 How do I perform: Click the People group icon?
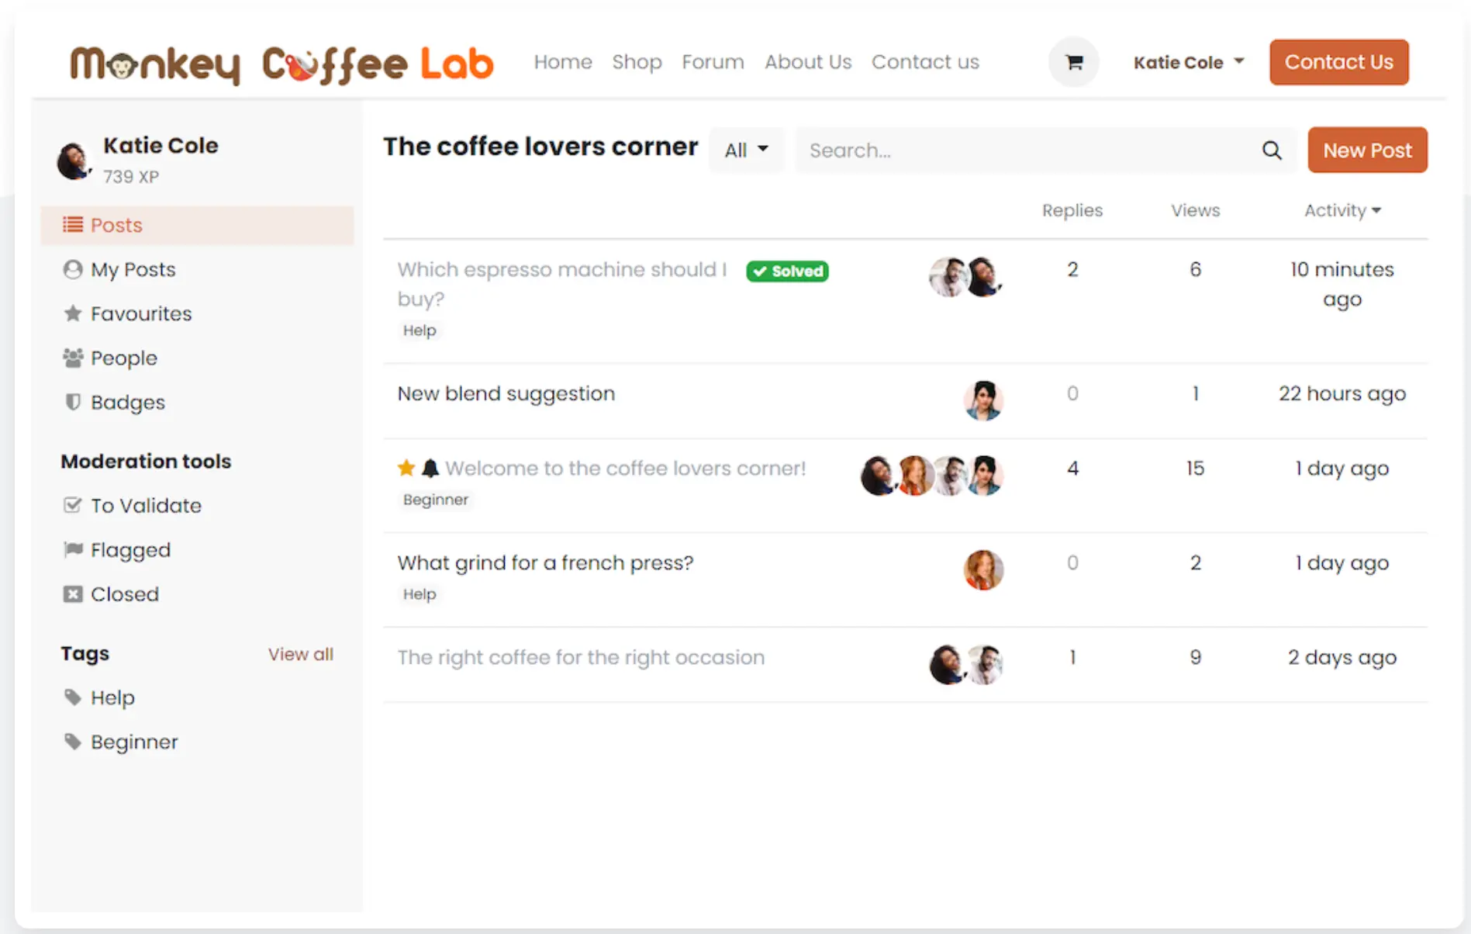coord(72,358)
